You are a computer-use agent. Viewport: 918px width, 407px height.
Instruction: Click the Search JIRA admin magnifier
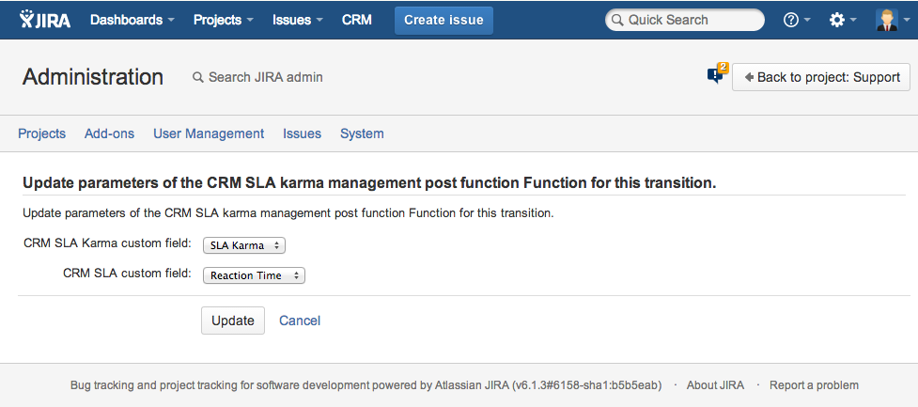coord(197,77)
